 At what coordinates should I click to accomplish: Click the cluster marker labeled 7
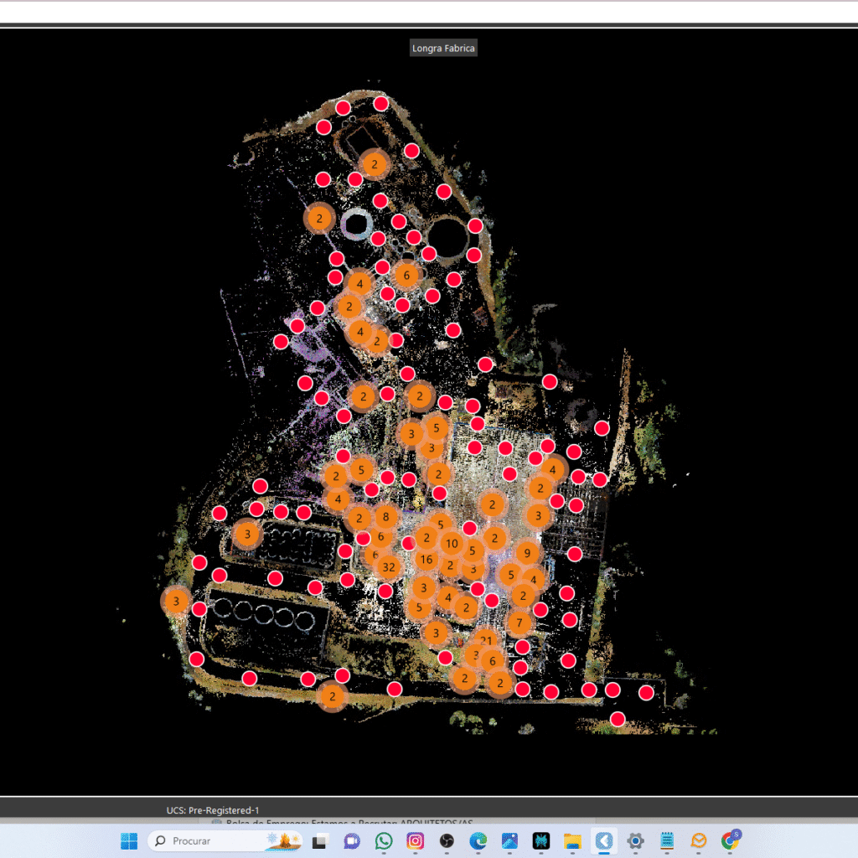click(x=519, y=623)
